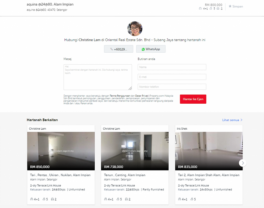Open the RM 835,000 property photo
Viewport: 264px width, 208px height.
(209, 151)
